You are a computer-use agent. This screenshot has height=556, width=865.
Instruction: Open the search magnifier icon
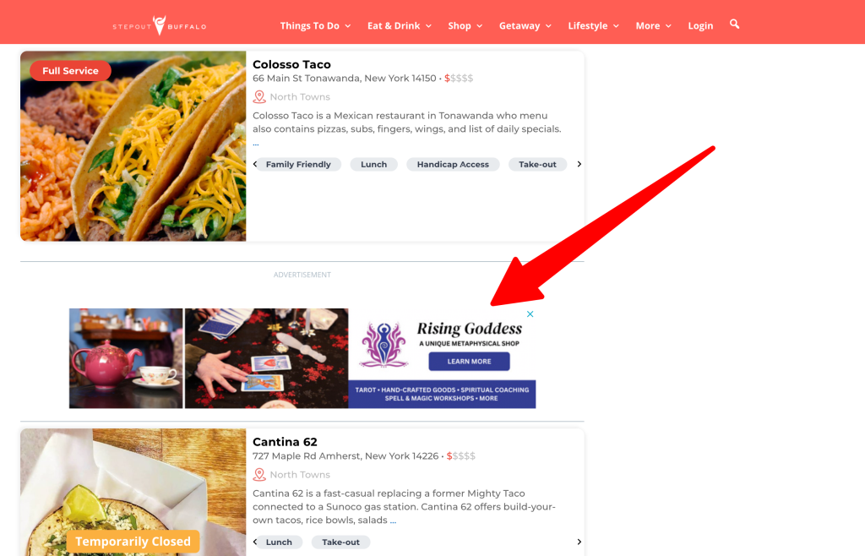pyautogui.click(x=734, y=24)
